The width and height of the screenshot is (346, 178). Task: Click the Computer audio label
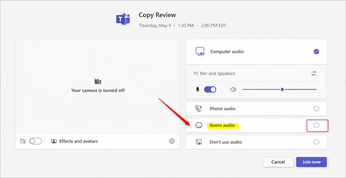point(227,52)
